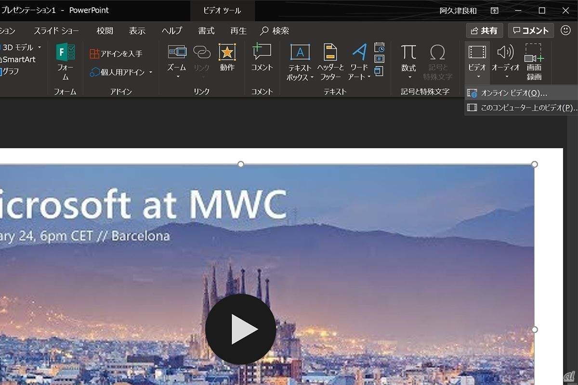Click the Comments (コメント) button at top right

(x=531, y=30)
